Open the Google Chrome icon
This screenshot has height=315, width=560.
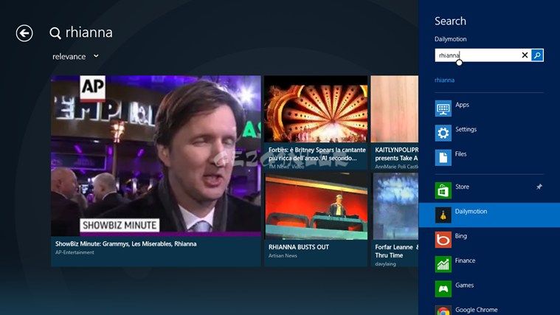coord(443,311)
